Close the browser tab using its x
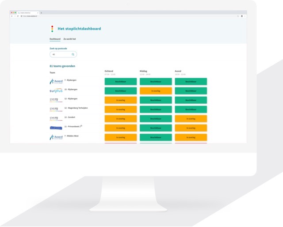The width and height of the screenshot is (283, 227). tap(38, 13)
